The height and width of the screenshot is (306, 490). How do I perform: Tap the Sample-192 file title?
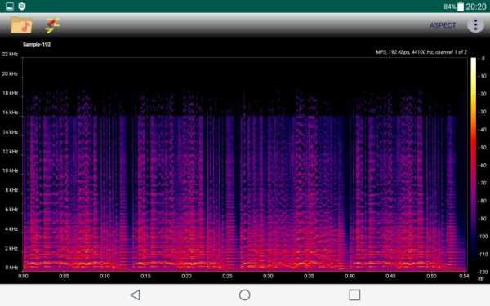click(37, 44)
